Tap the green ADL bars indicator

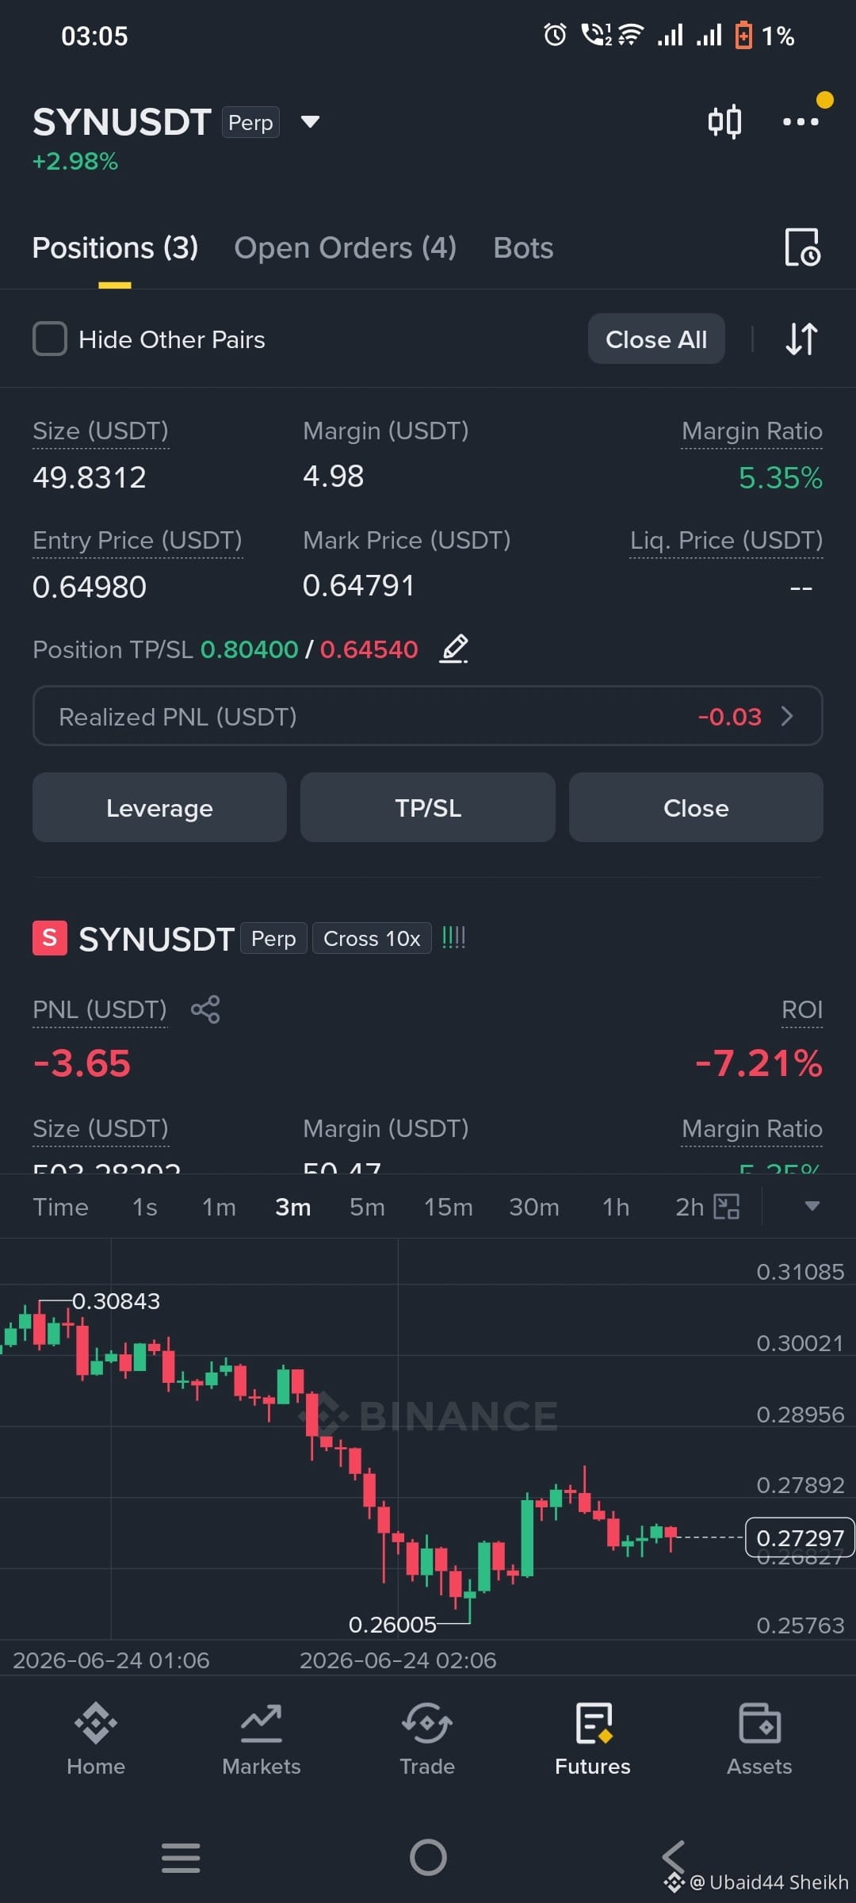pos(453,938)
